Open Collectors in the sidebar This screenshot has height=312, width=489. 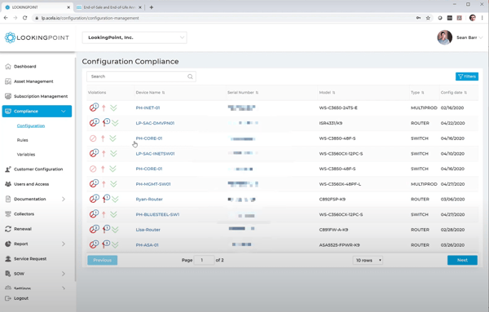point(24,214)
